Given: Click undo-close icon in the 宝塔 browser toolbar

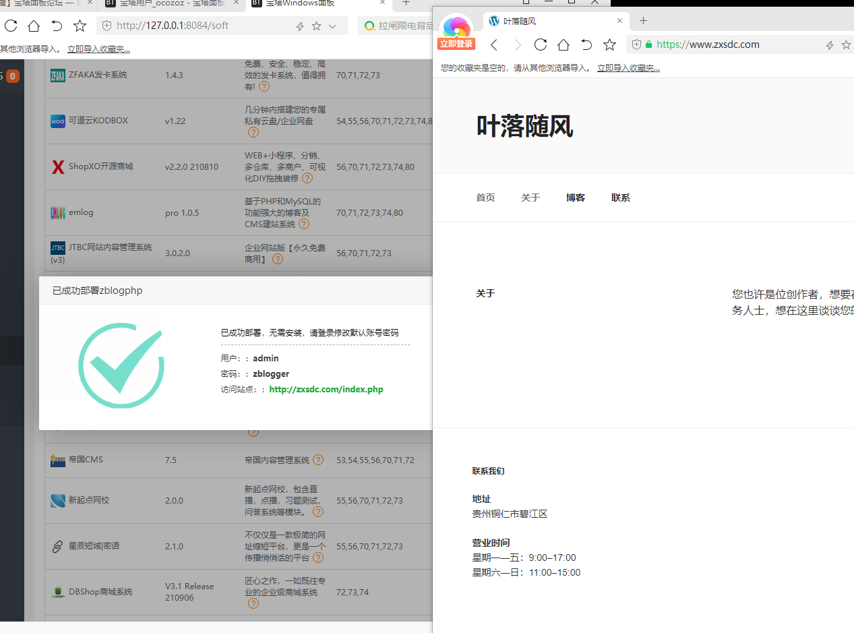Looking at the screenshot, I should 57,26.
